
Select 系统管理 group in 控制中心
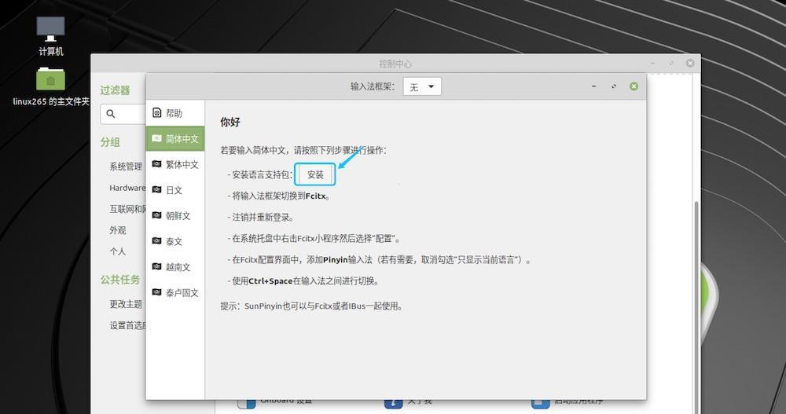point(126,167)
